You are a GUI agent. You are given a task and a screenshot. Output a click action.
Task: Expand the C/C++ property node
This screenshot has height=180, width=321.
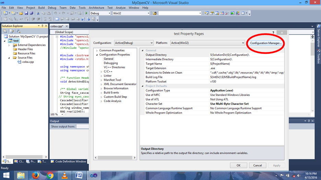[101, 72]
